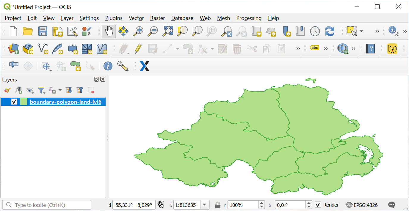Screen dimensions: 409x211
Task: Click the Type to locate search field
Action: [x=46, y=204]
